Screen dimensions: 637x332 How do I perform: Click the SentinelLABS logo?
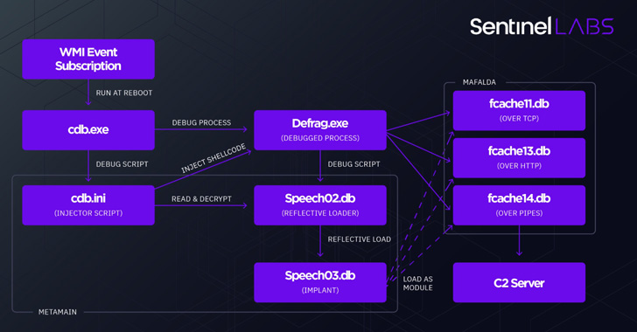click(x=542, y=26)
